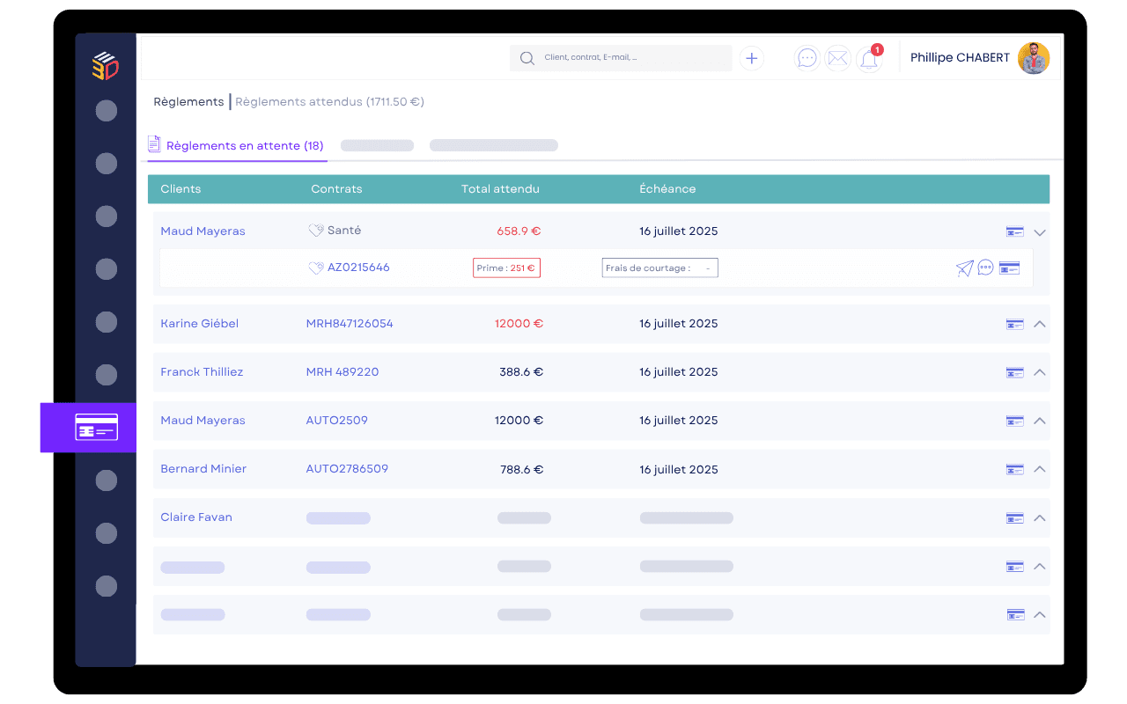Open the chat messages icon in header

tap(807, 58)
